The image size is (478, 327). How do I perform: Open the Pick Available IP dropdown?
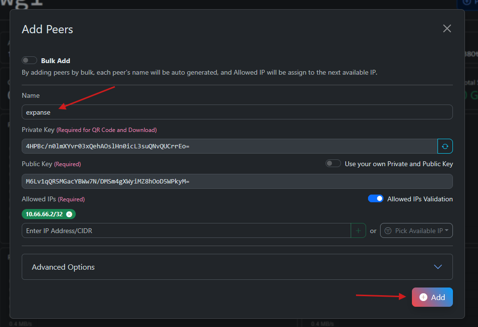[417, 231]
